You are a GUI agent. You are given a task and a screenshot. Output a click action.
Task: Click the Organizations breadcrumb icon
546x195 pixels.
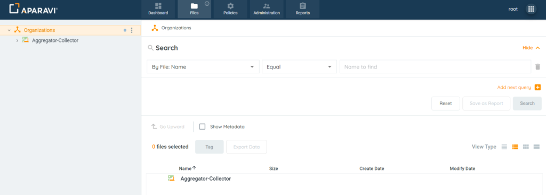pyautogui.click(x=155, y=28)
